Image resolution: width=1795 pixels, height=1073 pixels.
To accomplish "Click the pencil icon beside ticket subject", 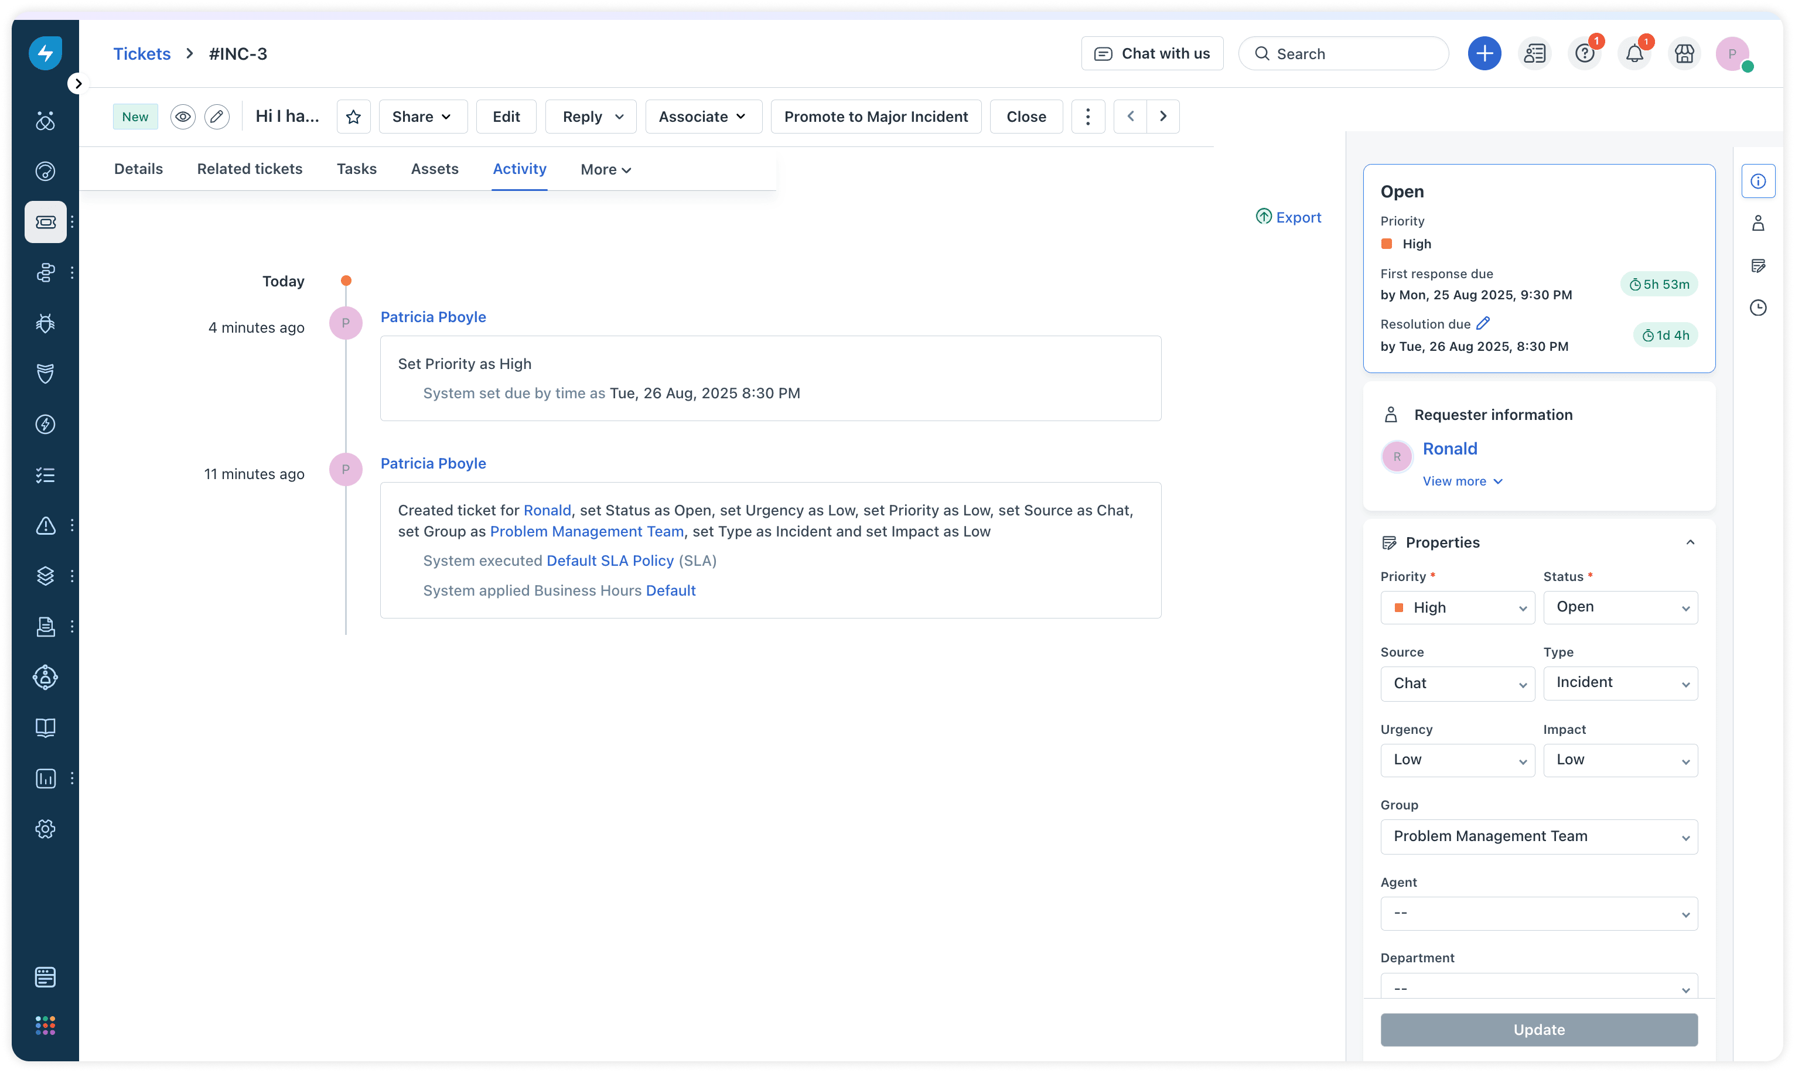I will pos(216,117).
